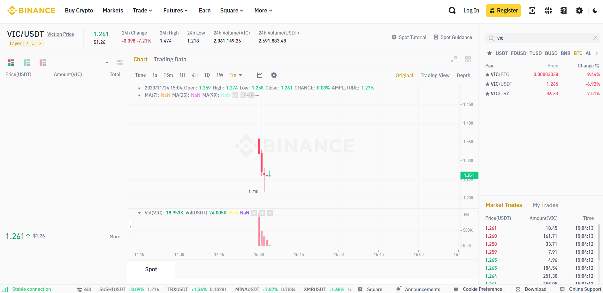
Task: Open order book display settings sliders icon
Action: tap(119, 63)
